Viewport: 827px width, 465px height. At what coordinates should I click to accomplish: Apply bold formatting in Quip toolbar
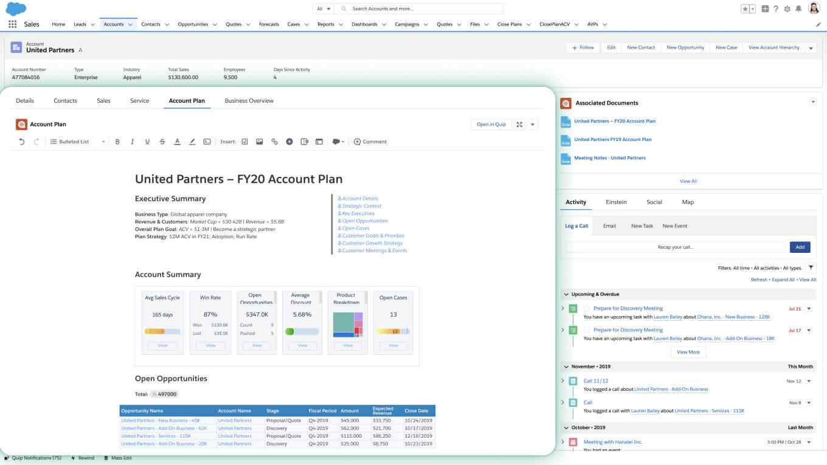click(117, 142)
